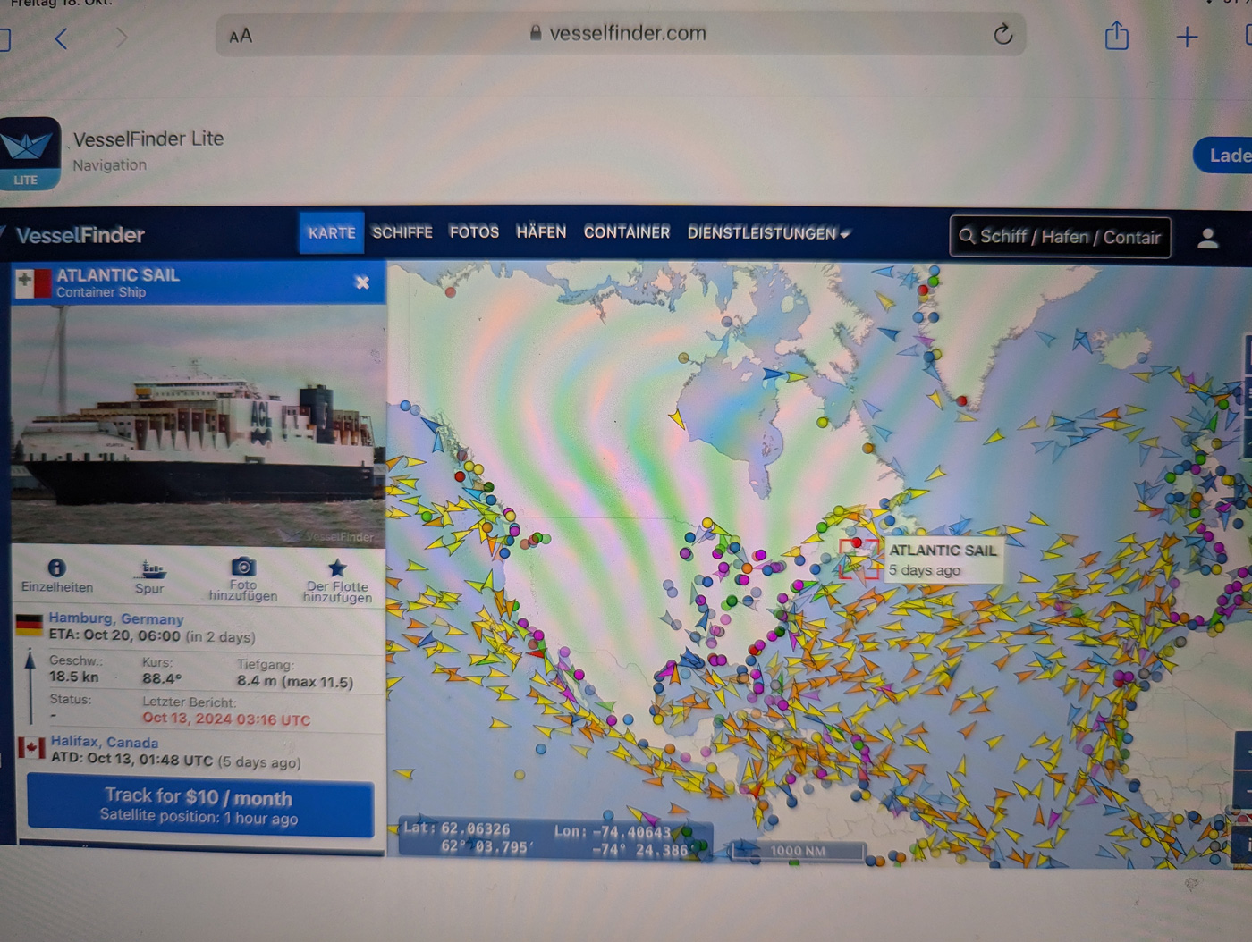Show ship track via Spur icon

point(151,568)
